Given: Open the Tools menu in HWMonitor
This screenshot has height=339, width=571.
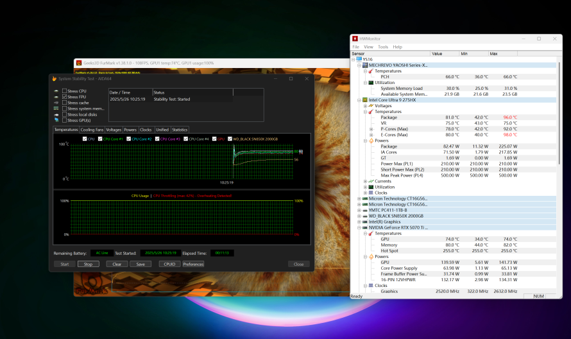Looking at the screenshot, I should pyautogui.click(x=383, y=47).
